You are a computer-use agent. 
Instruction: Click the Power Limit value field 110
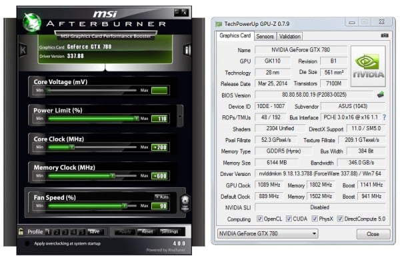point(159,119)
